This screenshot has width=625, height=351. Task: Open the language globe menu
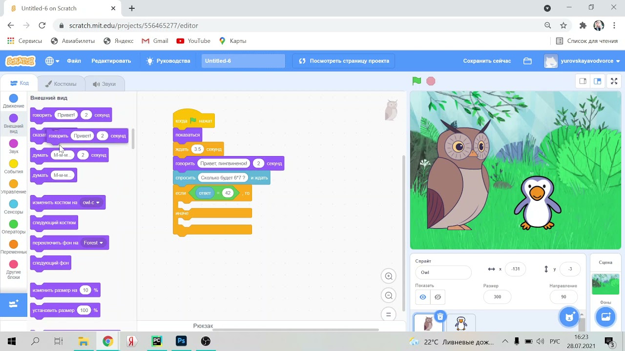click(52, 61)
